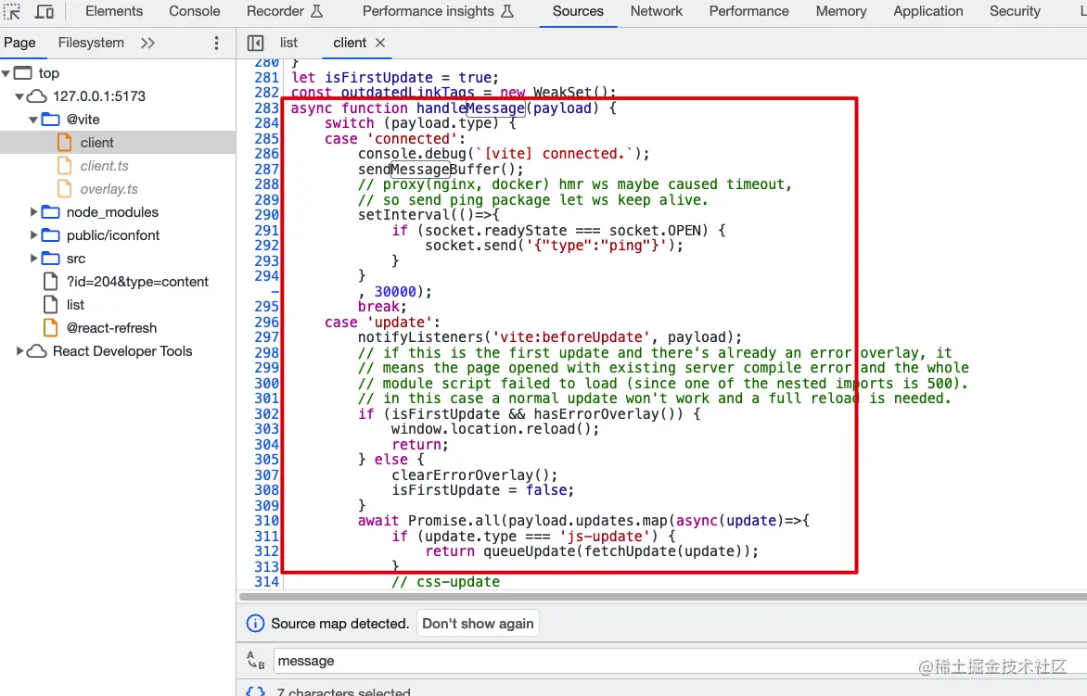
Task: Click the 30000 interval value
Action: click(395, 292)
